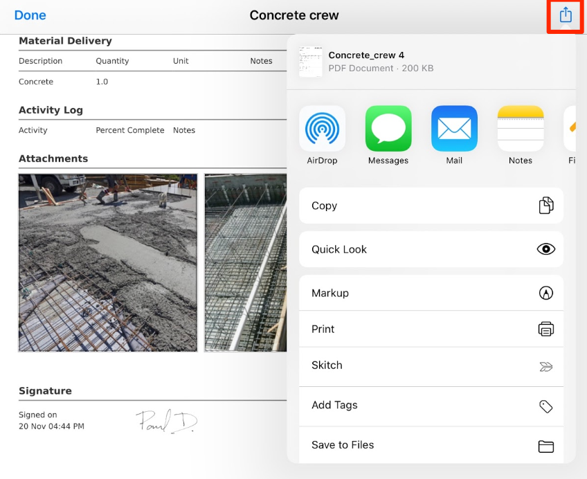Select Copy in the share sheet
Viewport: 587px width, 479px height.
pos(431,206)
